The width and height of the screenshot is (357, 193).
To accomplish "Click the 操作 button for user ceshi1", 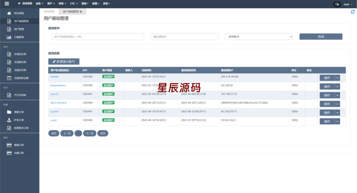I will tap(327, 121).
